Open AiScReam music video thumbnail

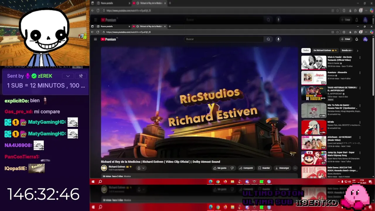tap(314, 142)
